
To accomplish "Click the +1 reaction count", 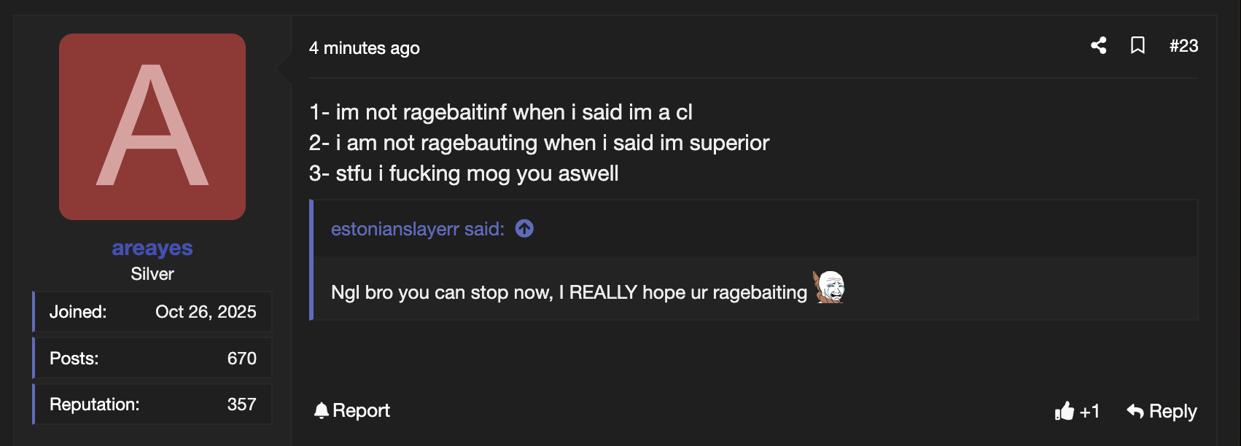I will (x=1089, y=412).
